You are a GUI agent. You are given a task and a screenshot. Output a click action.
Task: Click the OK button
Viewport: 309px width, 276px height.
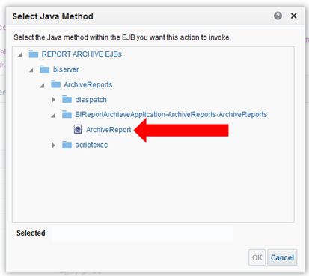tap(257, 257)
